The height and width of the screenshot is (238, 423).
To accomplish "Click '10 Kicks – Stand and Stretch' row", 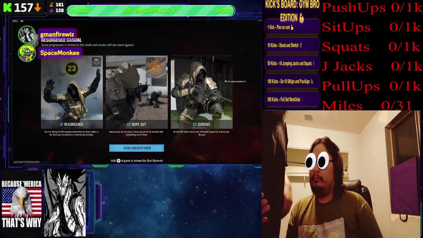I will tap(292, 45).
